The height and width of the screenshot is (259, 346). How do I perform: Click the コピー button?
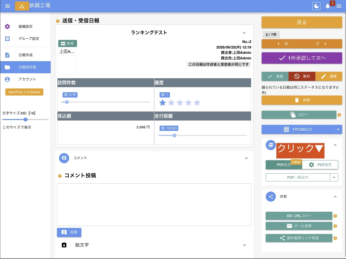(x=299, y=115)
